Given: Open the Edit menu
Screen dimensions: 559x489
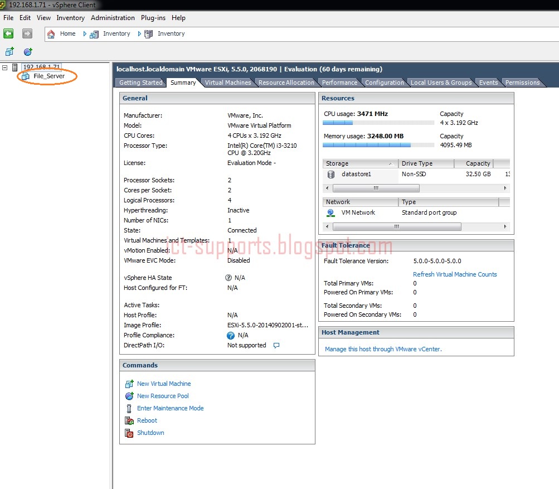Looking at the screenshot, I should pyautogui.click(x=25, y=18).
